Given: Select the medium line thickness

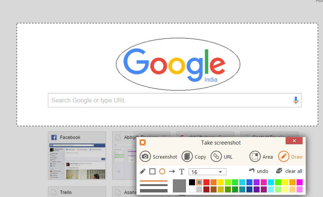Looking at the screenshot, I should 154,185.
